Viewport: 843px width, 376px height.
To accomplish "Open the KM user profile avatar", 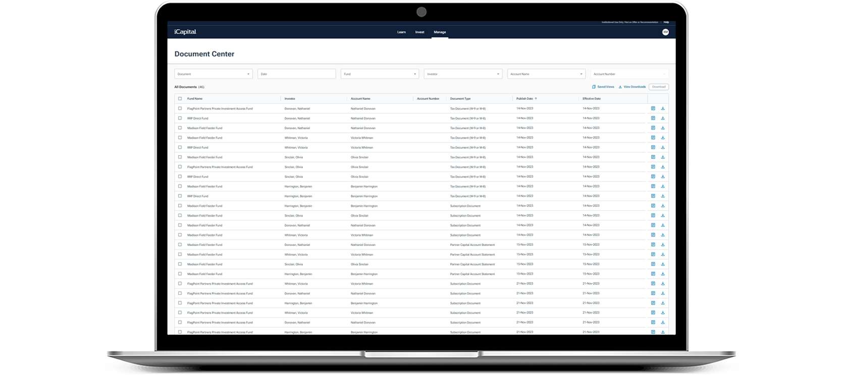I will click(x=665, y=32).
